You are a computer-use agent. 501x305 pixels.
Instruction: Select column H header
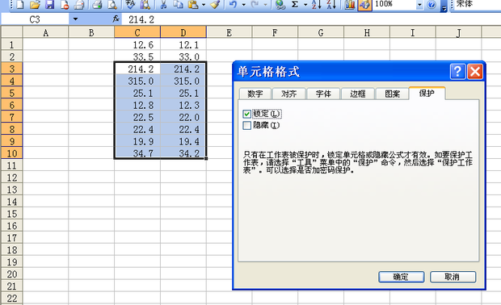tap(367, 32)
